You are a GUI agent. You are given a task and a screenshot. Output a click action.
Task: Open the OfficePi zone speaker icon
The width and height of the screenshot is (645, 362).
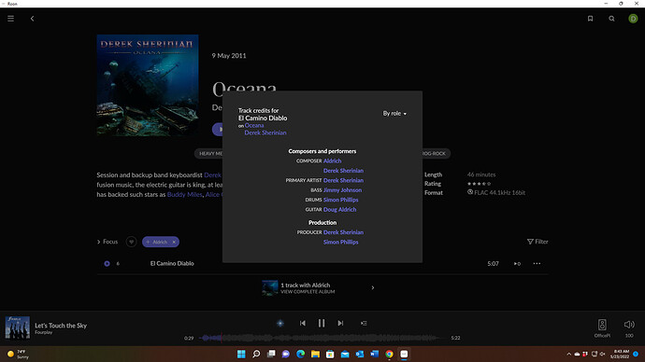(x=602, y=325)
